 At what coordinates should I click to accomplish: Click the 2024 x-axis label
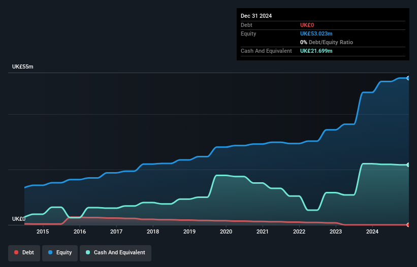pyautogui.click(x=372, y=231)
